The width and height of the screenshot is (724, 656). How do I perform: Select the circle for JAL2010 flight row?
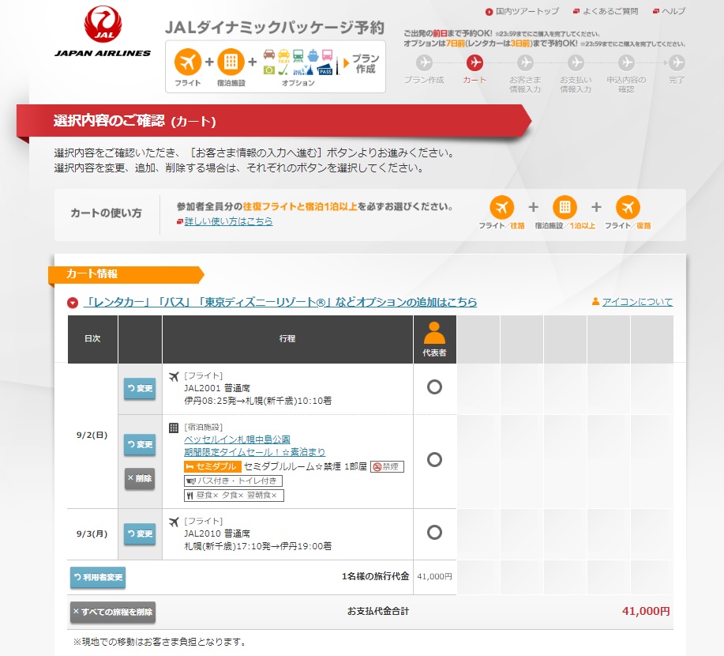[434, 532]
